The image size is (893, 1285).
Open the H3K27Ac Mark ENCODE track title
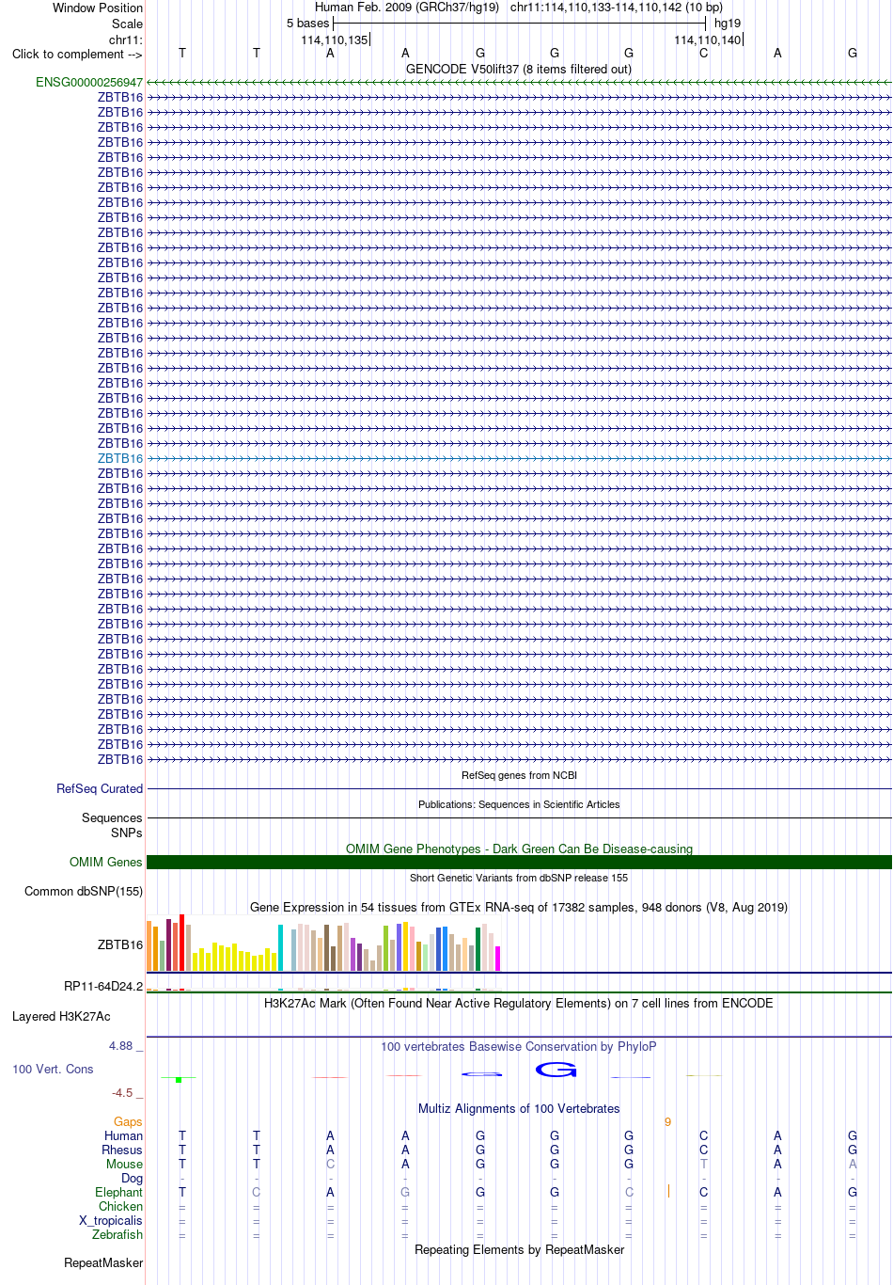pos(519,1004)
